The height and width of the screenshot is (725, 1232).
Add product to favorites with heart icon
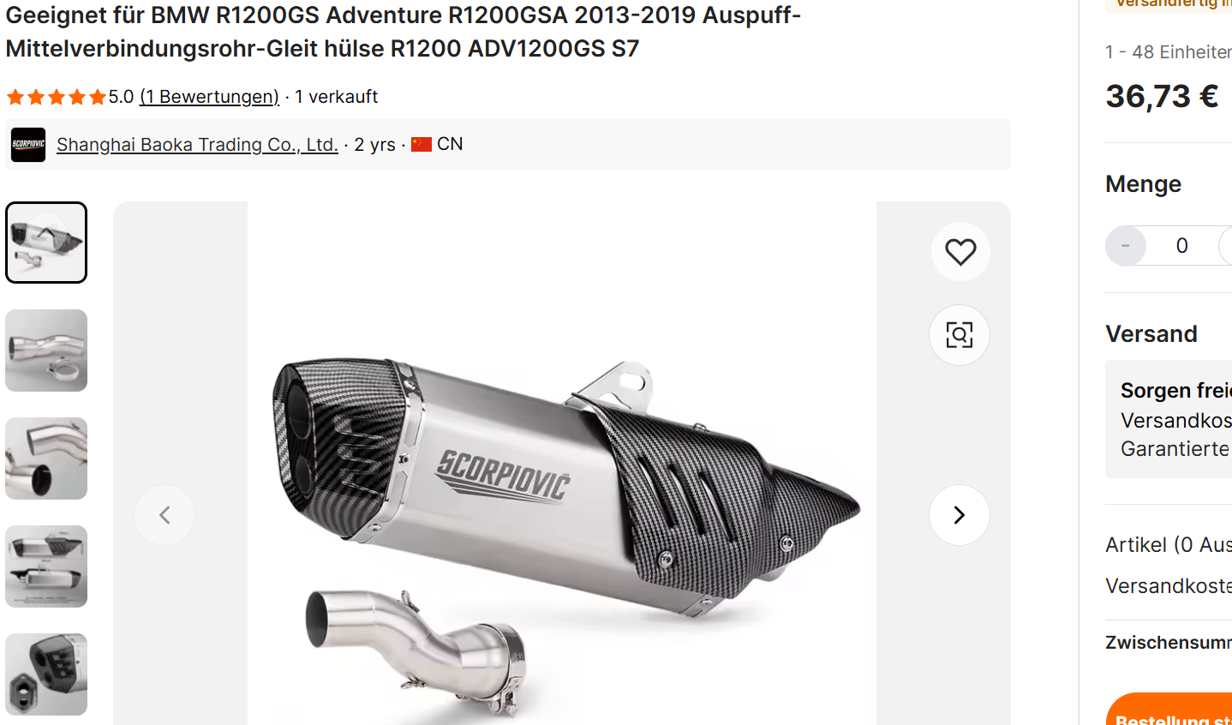click(x=960, y=251)
